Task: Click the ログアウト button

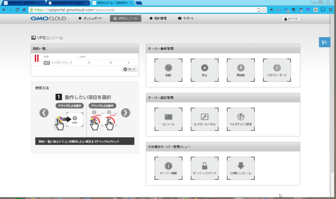Action: (291, 19)
